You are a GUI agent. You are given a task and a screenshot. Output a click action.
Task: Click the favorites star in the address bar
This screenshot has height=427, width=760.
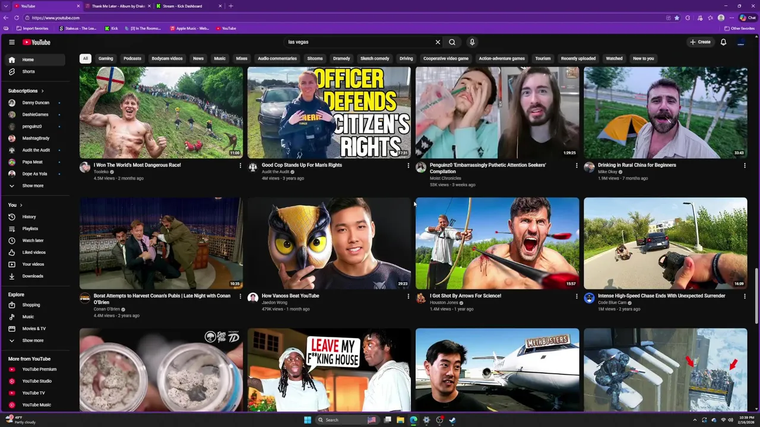[676, 18]
